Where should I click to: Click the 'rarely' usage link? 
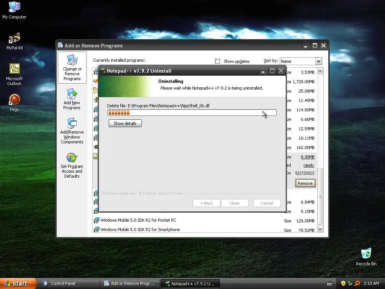[x=309, y=165]
